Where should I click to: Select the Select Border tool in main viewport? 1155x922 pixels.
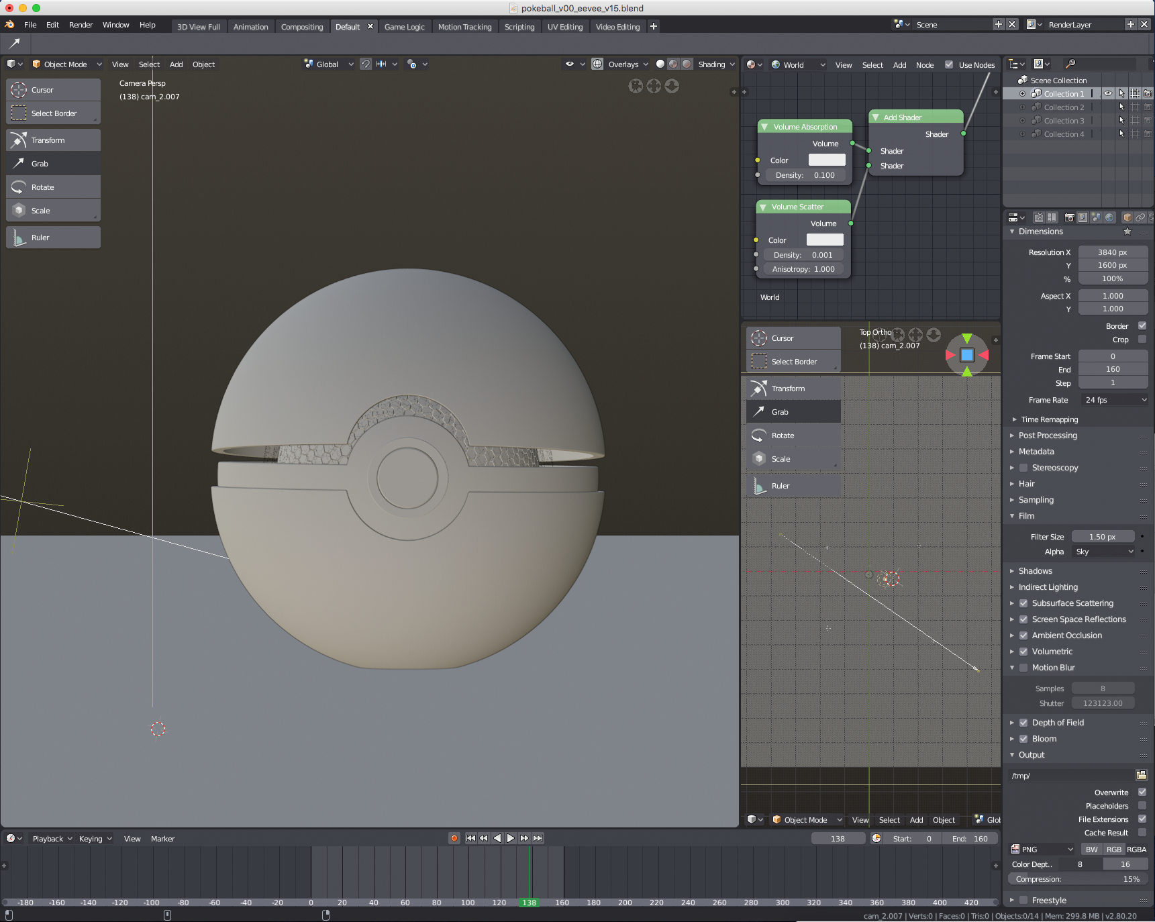(x=53, y=113)
